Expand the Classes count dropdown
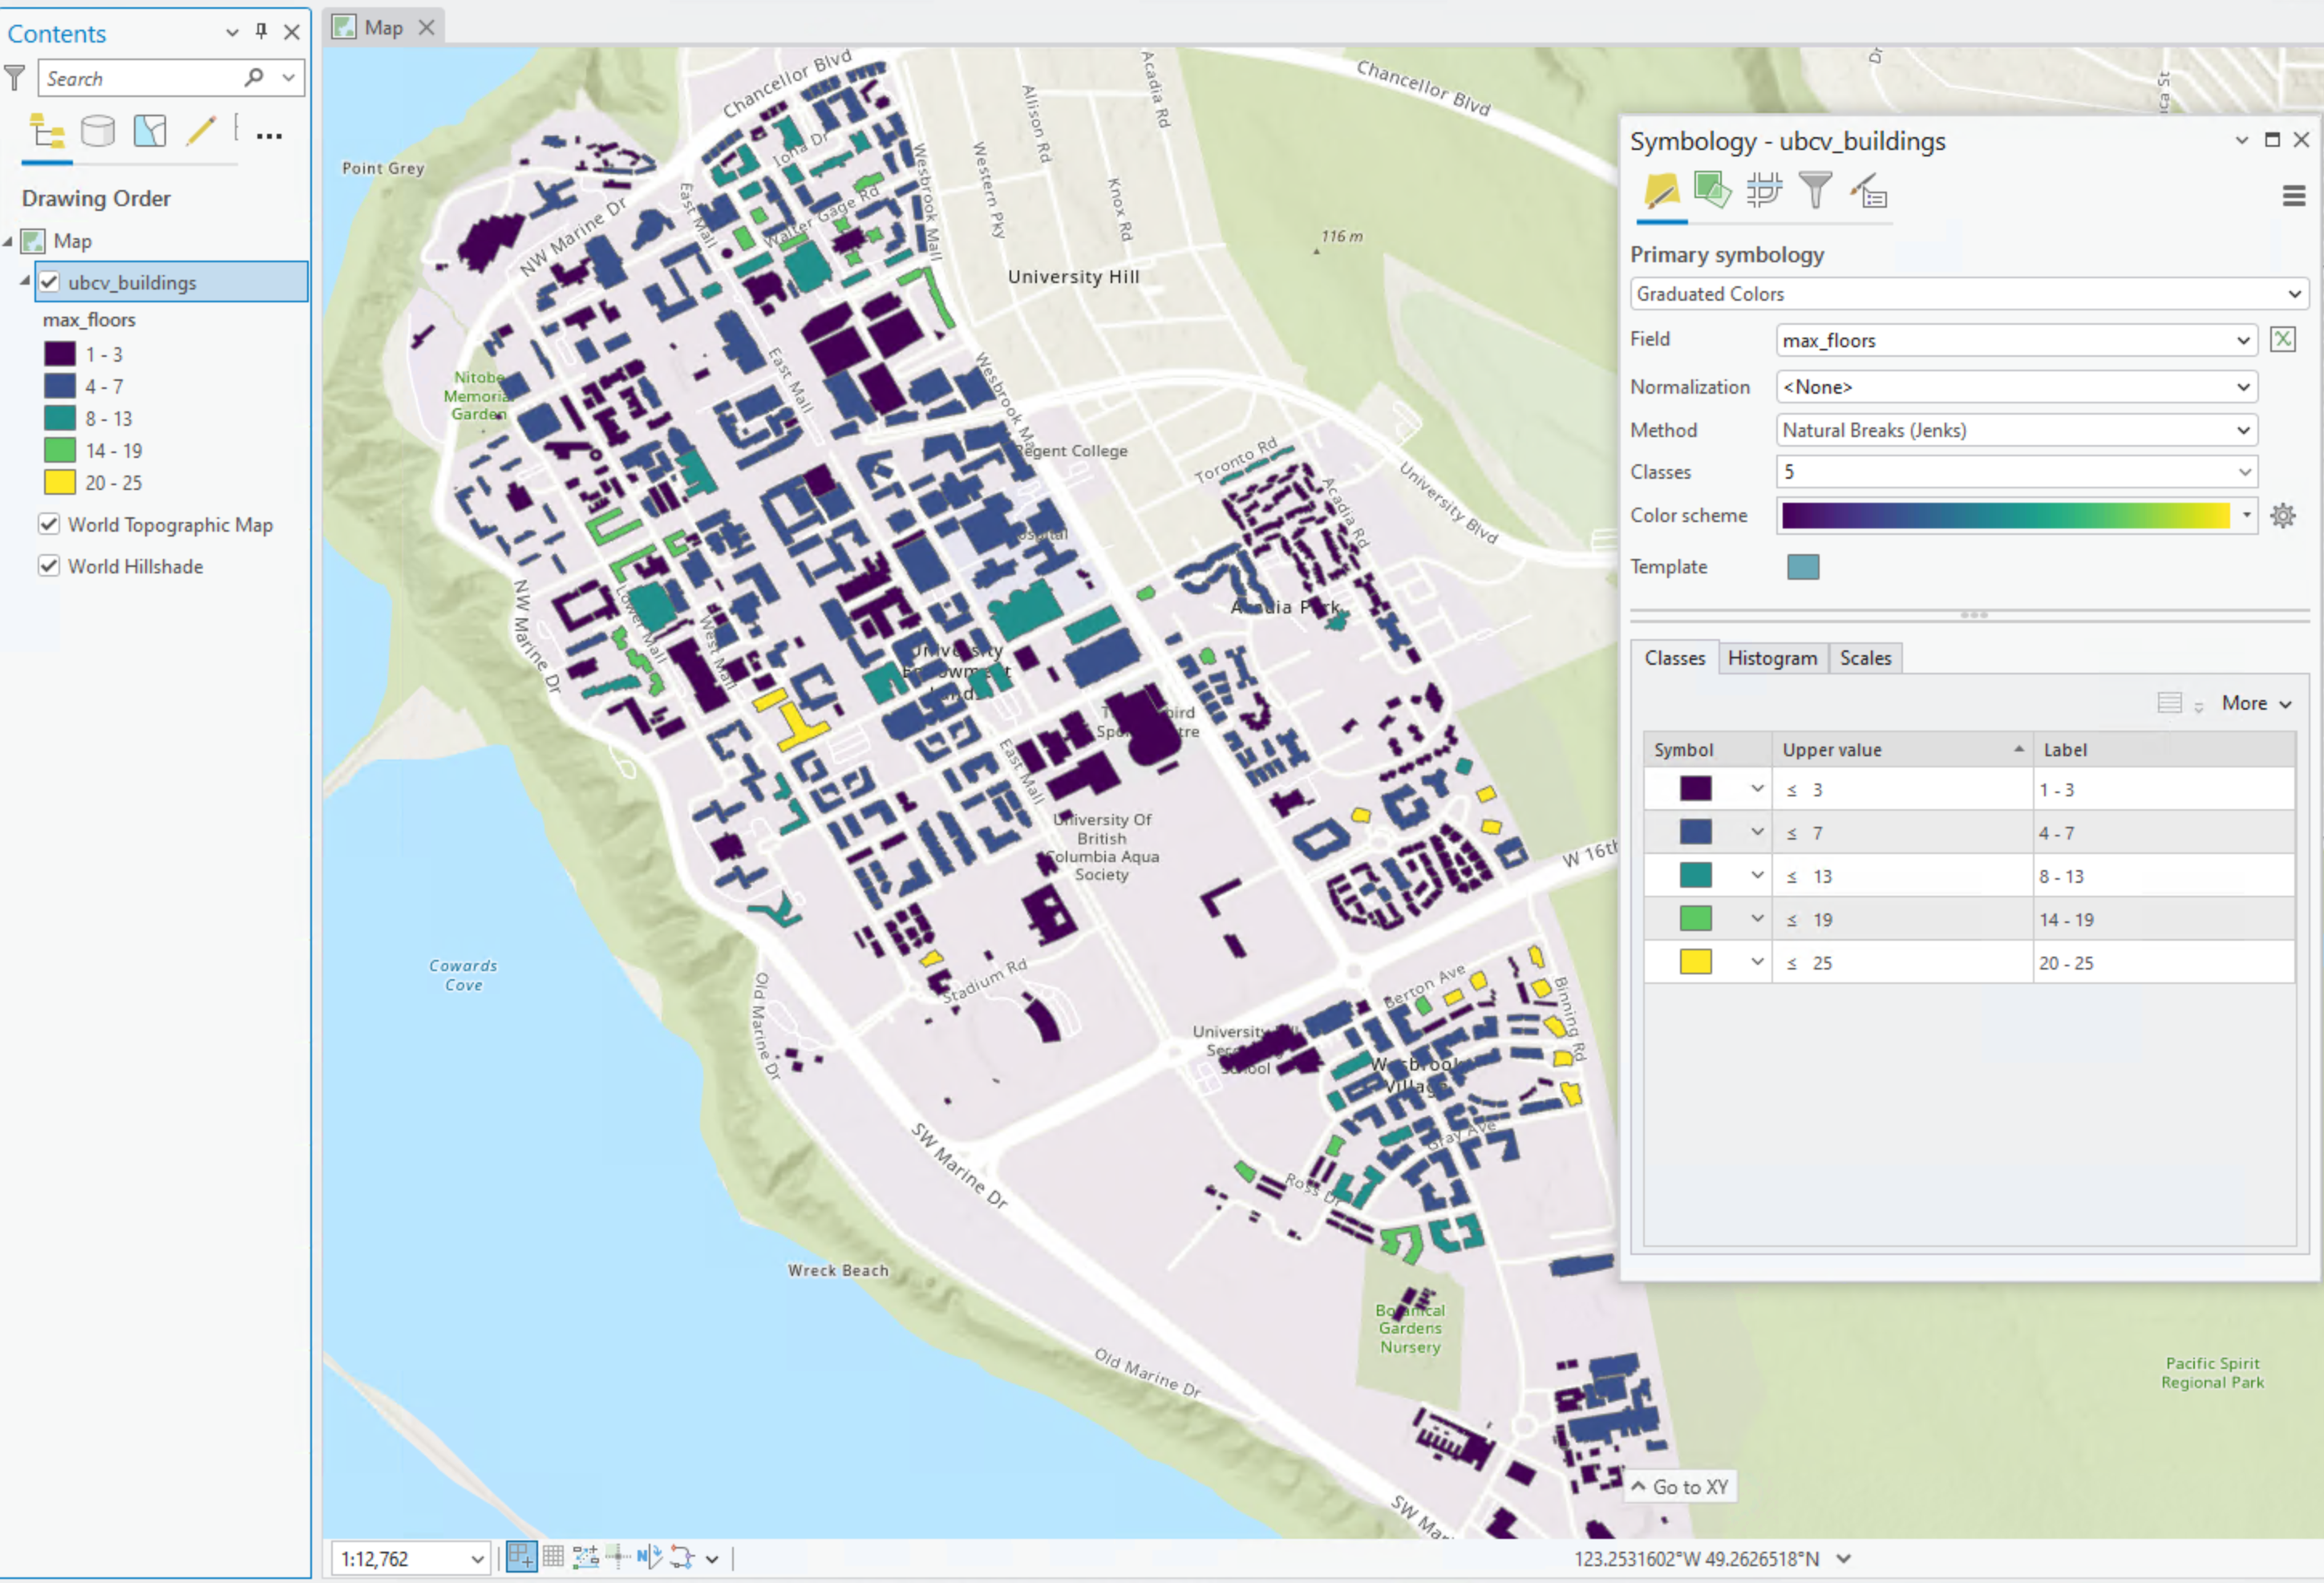The width and height of the screenshot is (2324, 1583). tap(2244, 473)
